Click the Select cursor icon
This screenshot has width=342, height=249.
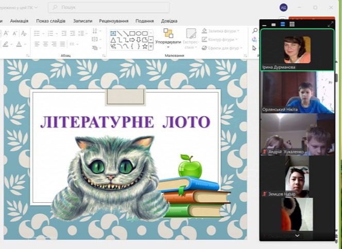[x=254, y=48]
